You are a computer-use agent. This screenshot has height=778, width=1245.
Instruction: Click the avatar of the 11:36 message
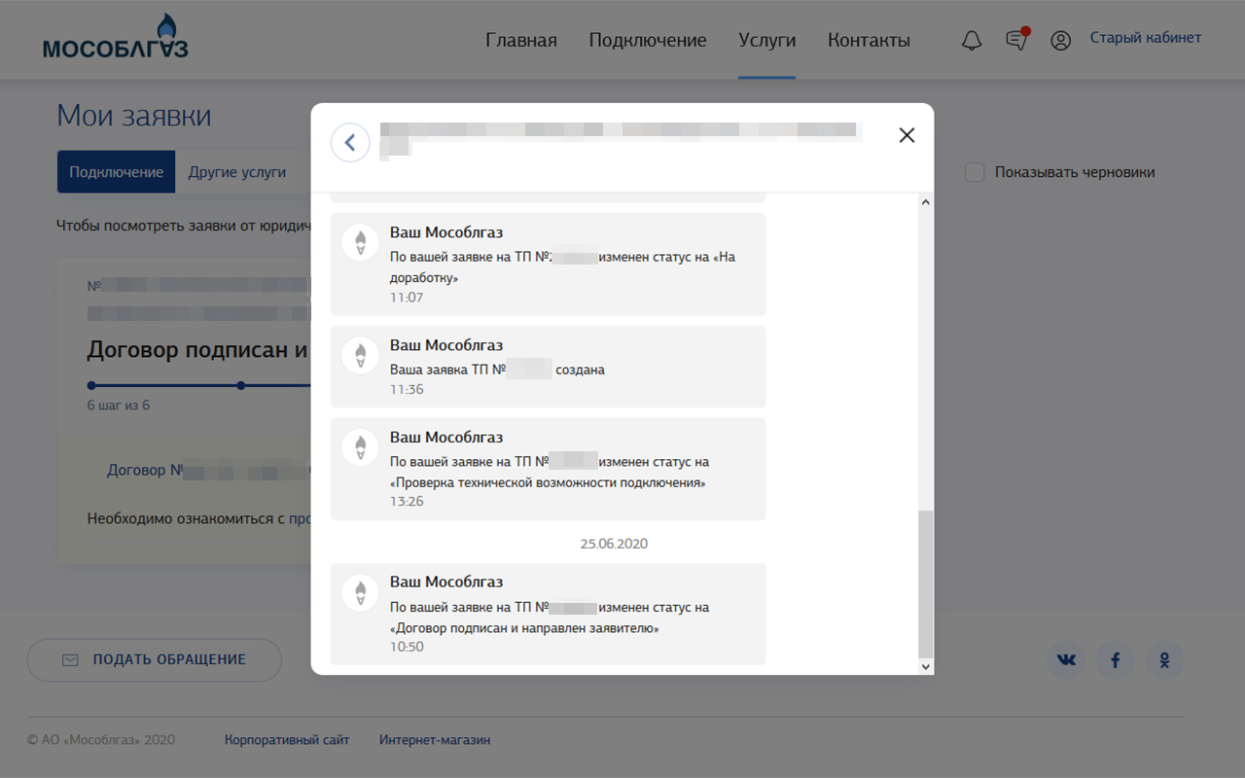click(x=360, y=355)
